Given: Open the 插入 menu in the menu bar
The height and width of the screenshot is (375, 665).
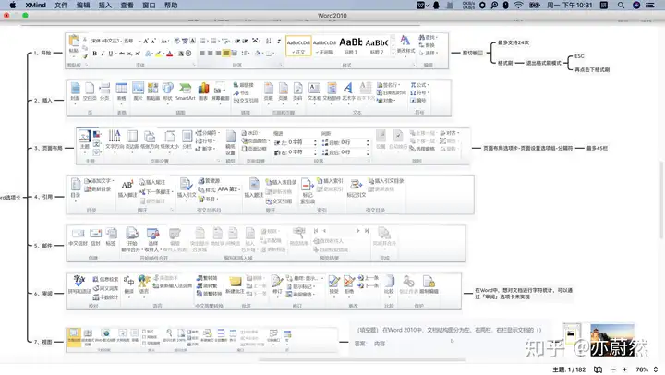Looking at the screenshot, I should point(104,6).
